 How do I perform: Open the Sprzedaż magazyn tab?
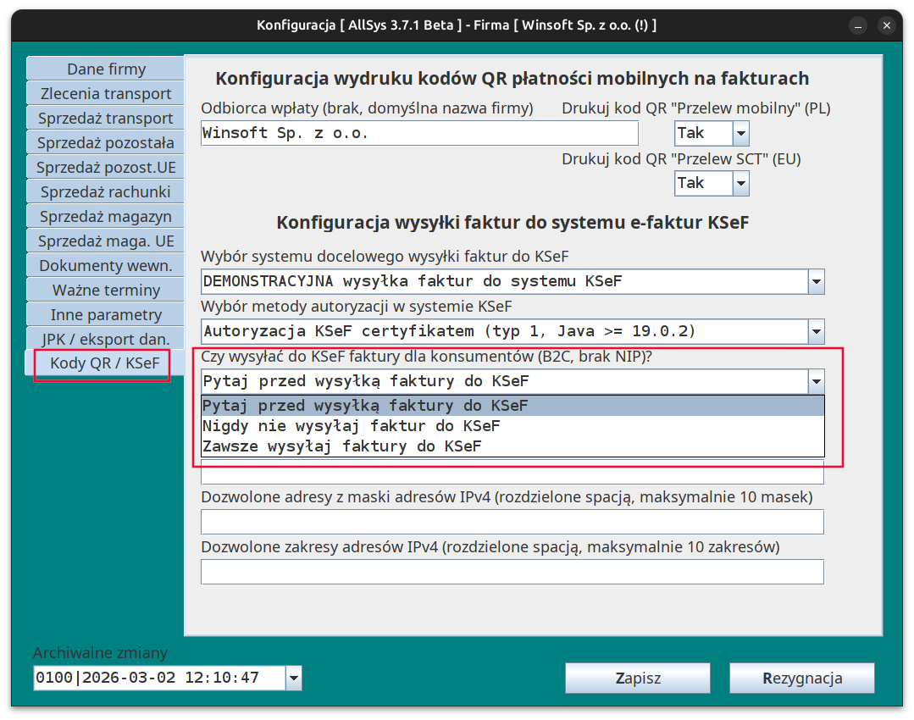[x=106, y=217]
